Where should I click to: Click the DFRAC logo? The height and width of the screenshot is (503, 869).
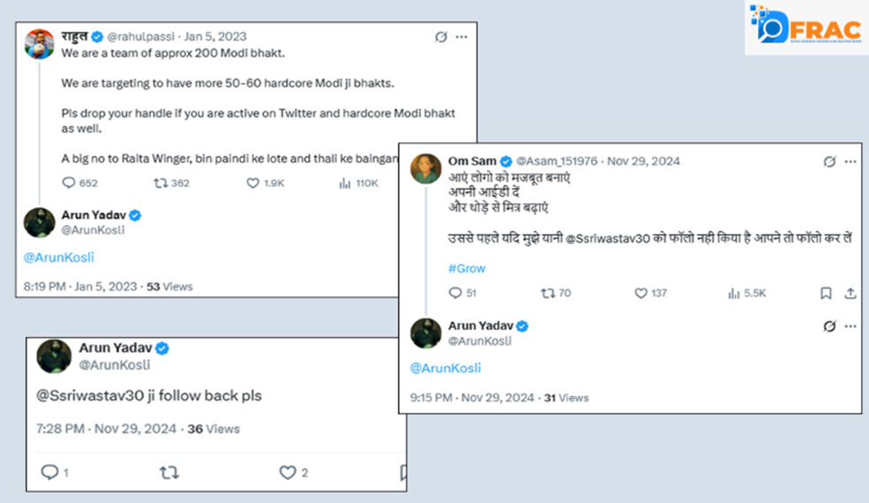pos(805,28)
